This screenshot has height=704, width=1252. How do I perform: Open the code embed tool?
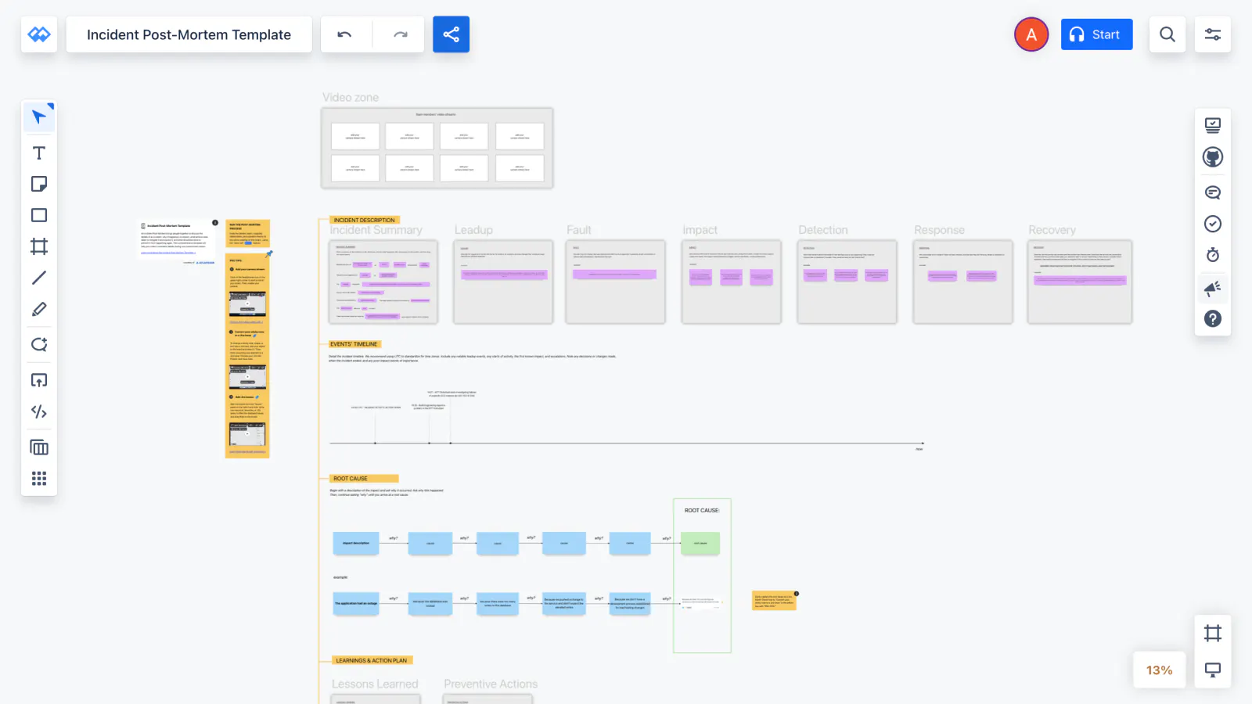pyautogui.click(x=39, y=411)
